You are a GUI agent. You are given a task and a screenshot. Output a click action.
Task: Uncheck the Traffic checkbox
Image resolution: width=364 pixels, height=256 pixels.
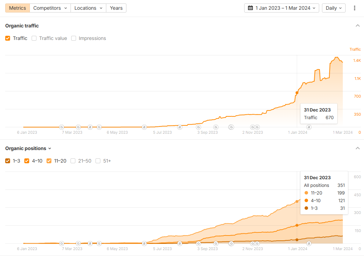(x=8, y=38)
